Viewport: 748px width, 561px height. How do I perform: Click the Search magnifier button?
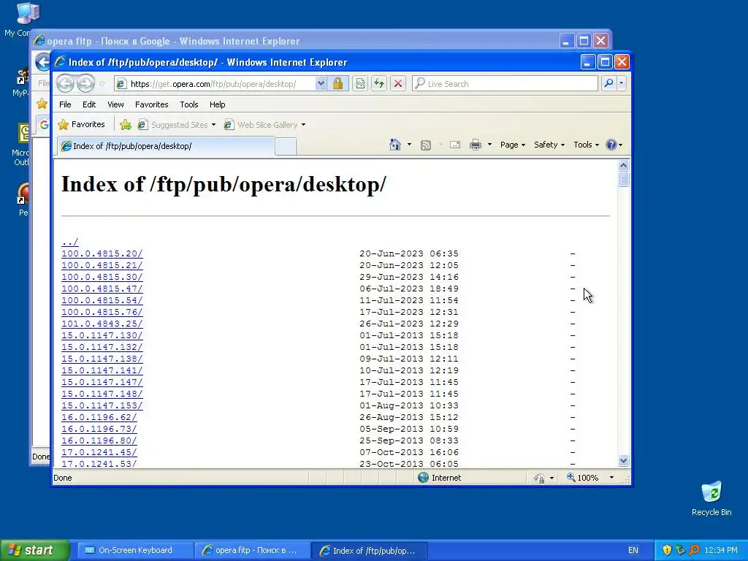coord(608,83)
